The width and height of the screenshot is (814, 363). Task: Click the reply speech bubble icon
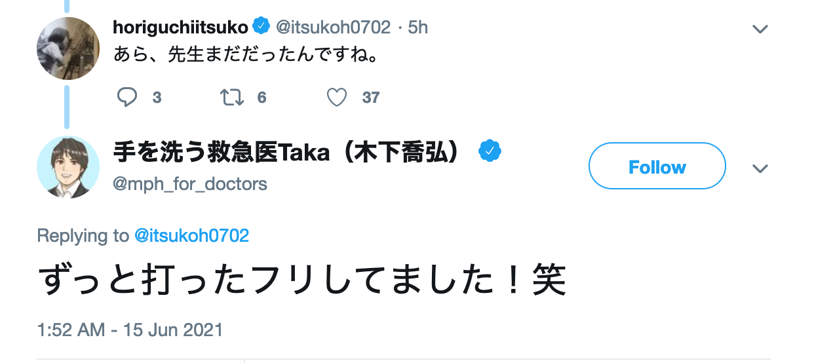(126, 98)
